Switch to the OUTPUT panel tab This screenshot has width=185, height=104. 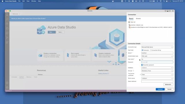click(22, 77)
